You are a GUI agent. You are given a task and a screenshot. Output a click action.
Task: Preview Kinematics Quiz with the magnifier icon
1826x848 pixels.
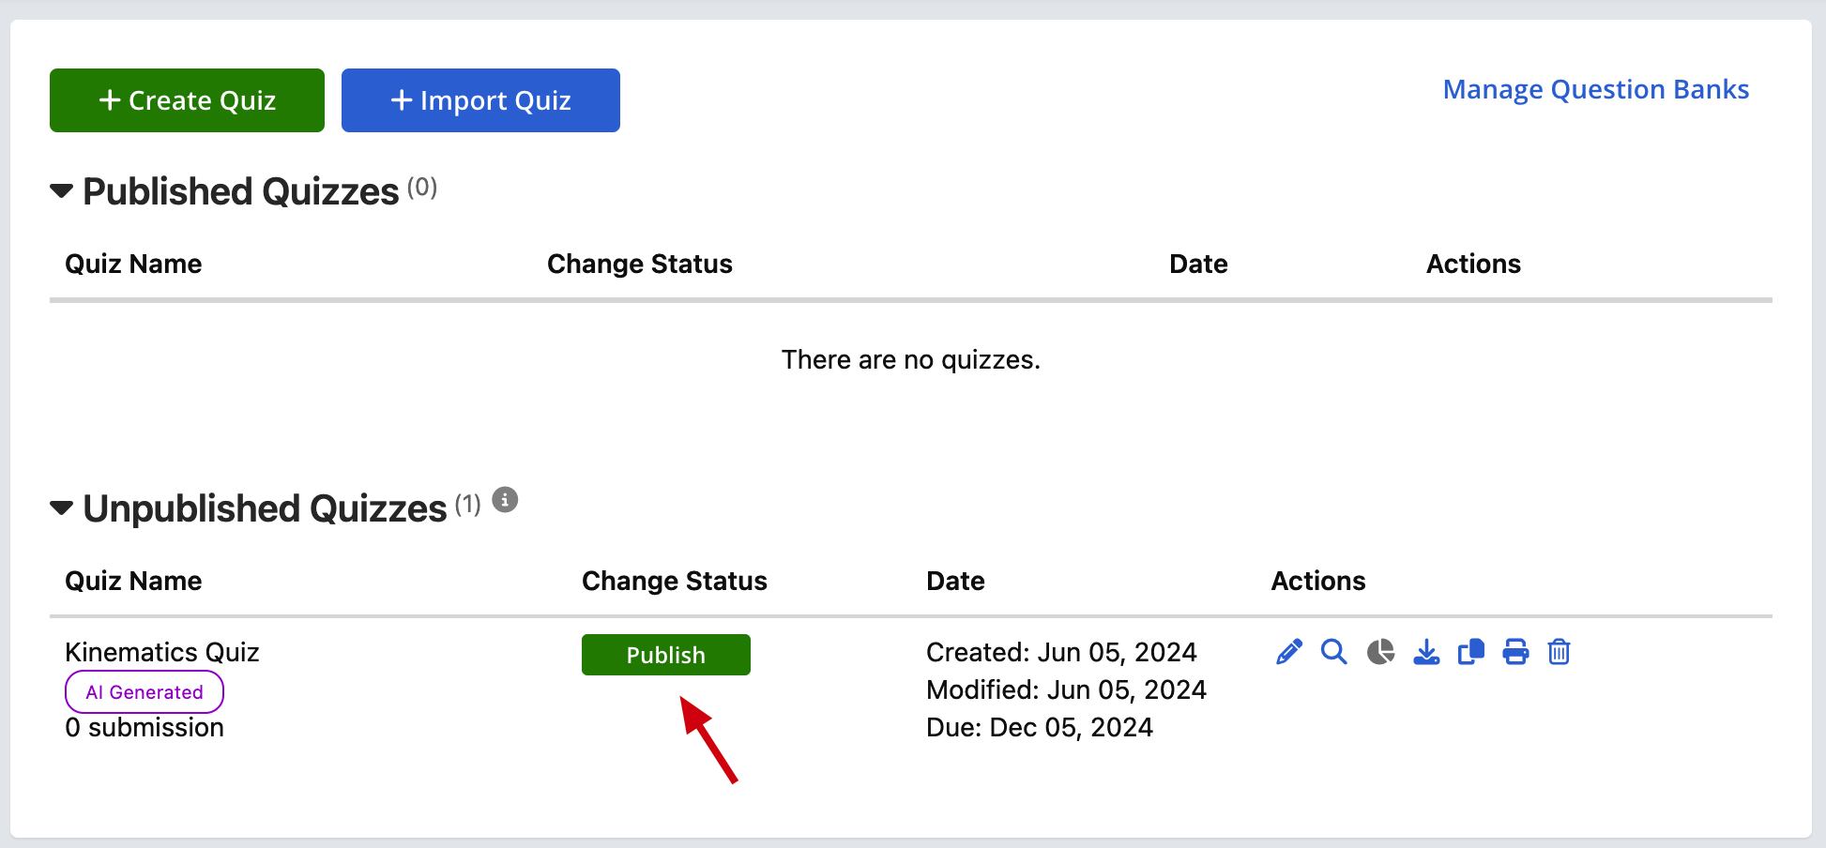point(1334,652)
